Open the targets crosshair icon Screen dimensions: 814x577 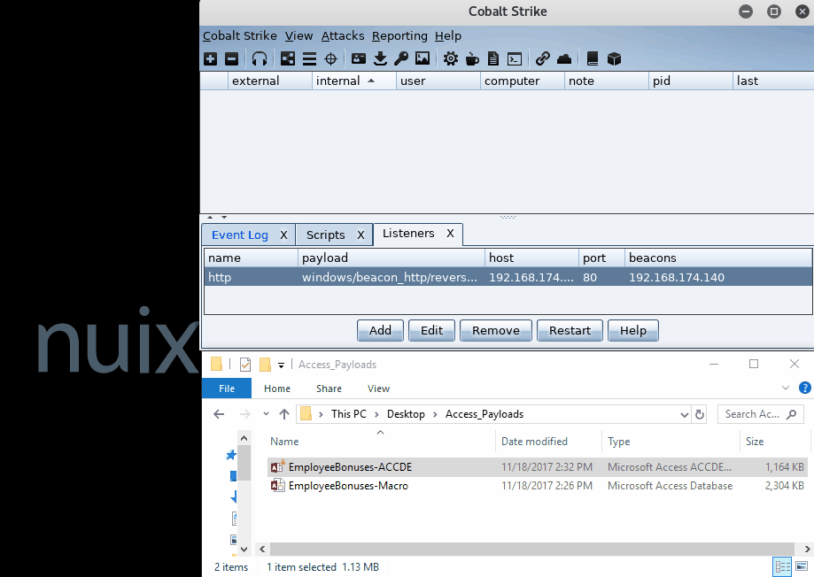pyautogui.click(x=331, y=59)
